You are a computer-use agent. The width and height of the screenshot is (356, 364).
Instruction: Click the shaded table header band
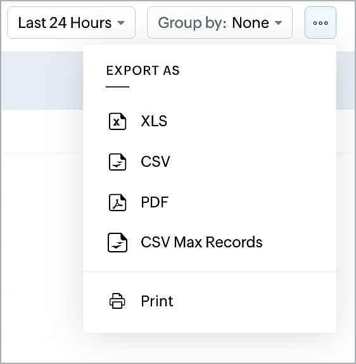pos(42,81)
